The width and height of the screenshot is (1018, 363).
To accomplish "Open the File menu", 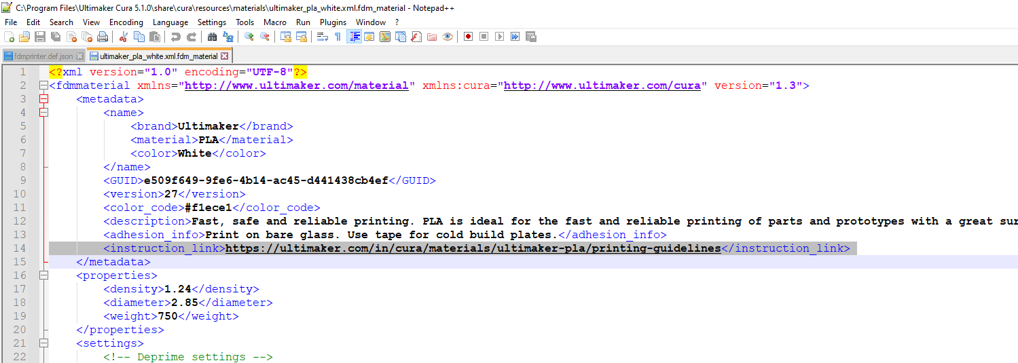I will [11, 22].
